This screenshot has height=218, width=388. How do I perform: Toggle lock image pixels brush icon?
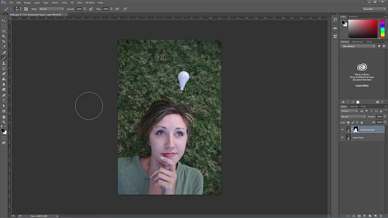pyautogui.click(x=353, y=122)
